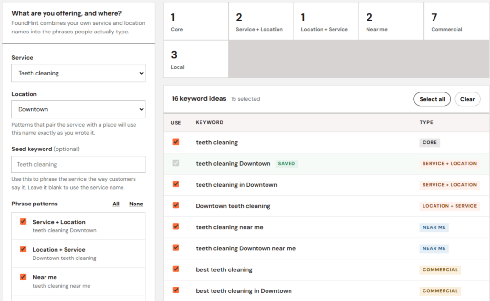The width and height of the screenshot is (490, 301).
Task: Click the LOCATION + SERVICE type badge
Action: click(x=450, y=206)
